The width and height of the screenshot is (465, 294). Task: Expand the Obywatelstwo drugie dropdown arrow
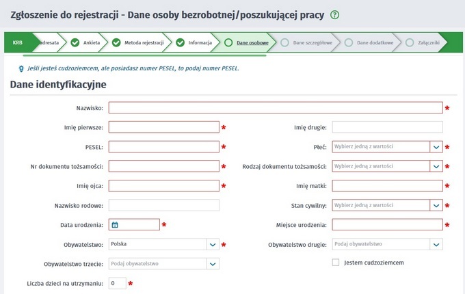tap(436, 245)
